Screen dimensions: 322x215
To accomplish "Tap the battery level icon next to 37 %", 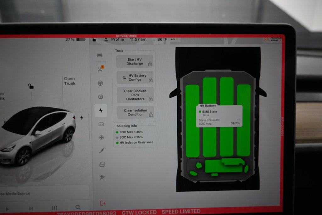I will 81,39.
